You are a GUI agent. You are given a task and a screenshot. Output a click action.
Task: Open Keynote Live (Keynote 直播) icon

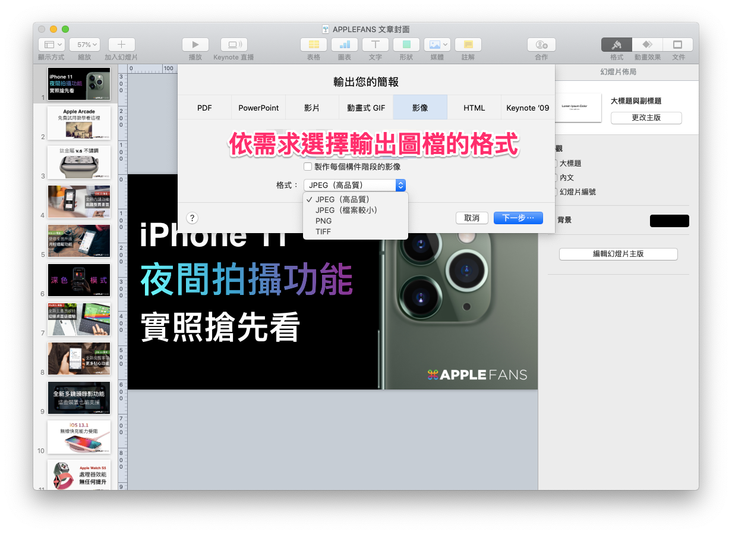[234, 45]
